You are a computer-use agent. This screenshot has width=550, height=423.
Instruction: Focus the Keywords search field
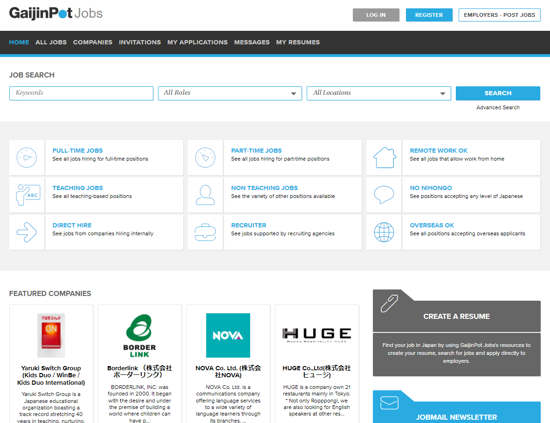coord(82,93)
